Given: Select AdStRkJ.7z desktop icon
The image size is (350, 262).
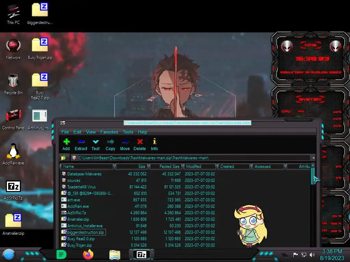Looking at the screenshot, I should pyautogui.click(x=13, y=190).
